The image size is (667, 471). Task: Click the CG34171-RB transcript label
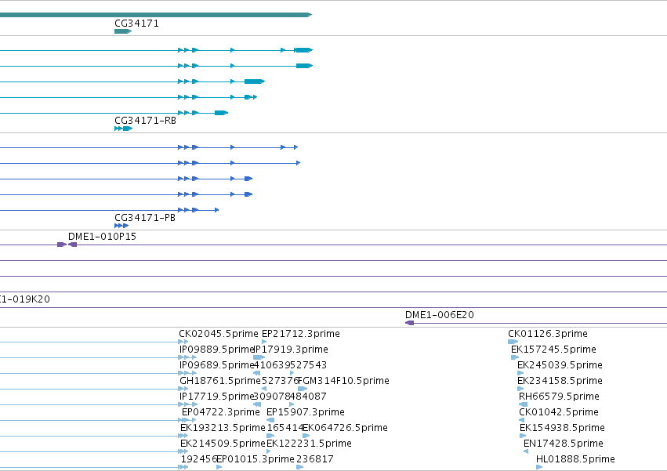145,121
